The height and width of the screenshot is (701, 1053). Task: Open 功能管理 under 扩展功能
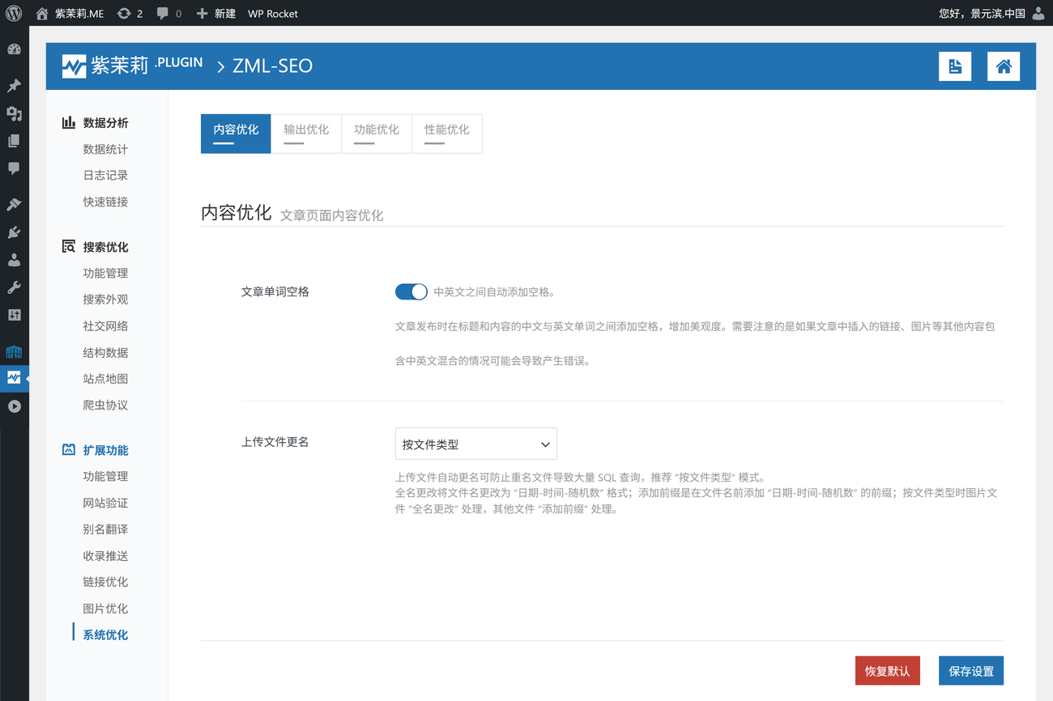point(105,476)
